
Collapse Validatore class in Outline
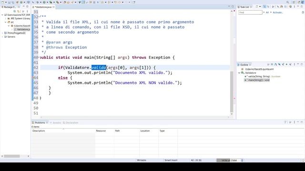pyautogui.click(x=239, y=73)
